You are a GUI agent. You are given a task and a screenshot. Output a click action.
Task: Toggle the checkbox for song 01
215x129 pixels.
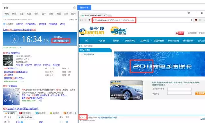click(x=5, y=122)
